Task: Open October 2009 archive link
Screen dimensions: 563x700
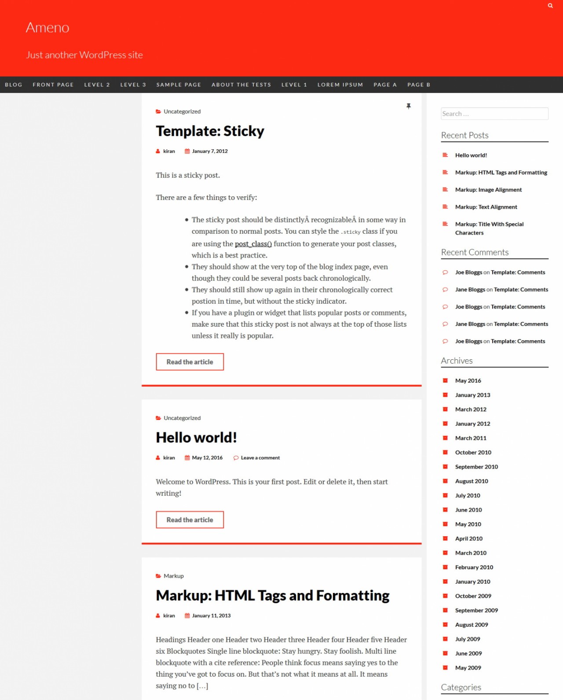Action: (473, 596)
